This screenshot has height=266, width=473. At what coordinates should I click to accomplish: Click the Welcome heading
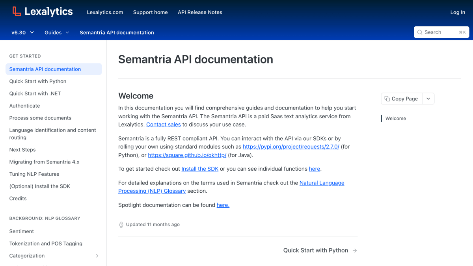pos(136,96)
